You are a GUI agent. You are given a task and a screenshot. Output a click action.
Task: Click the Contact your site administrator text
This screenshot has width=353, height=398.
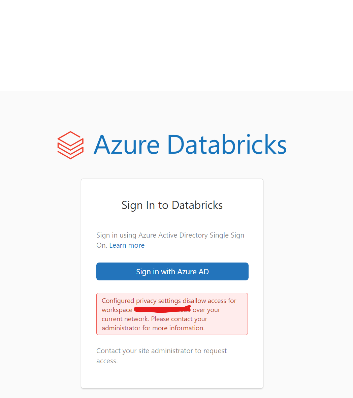161,351
